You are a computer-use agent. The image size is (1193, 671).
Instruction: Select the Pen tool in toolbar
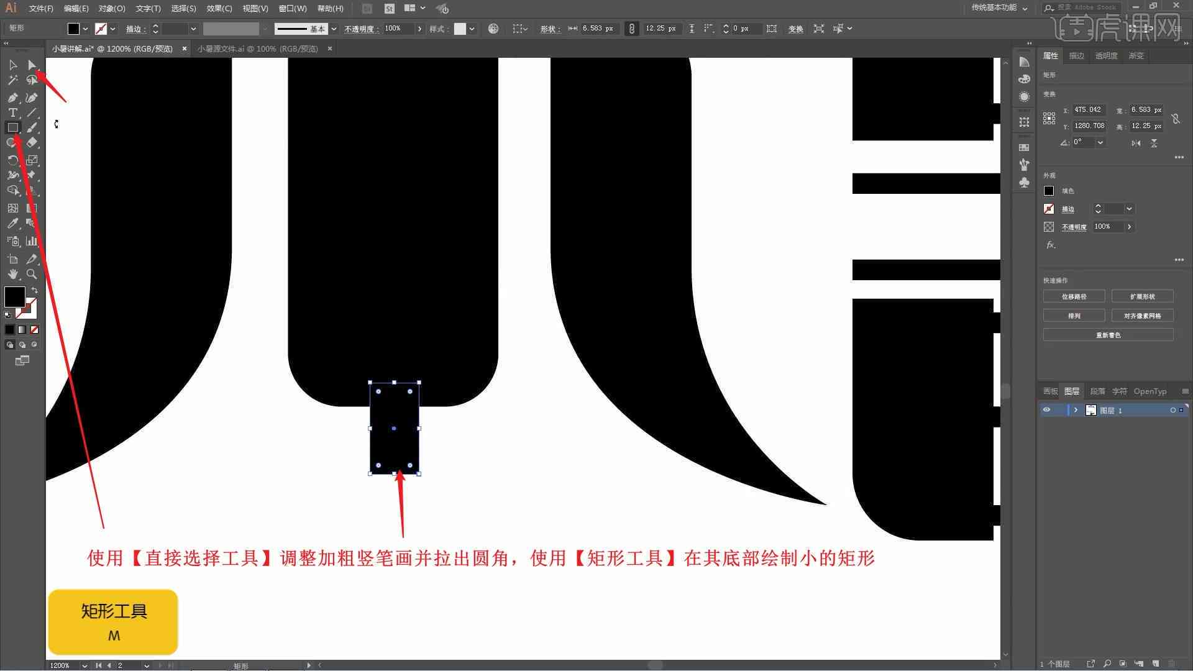point(12,97)
